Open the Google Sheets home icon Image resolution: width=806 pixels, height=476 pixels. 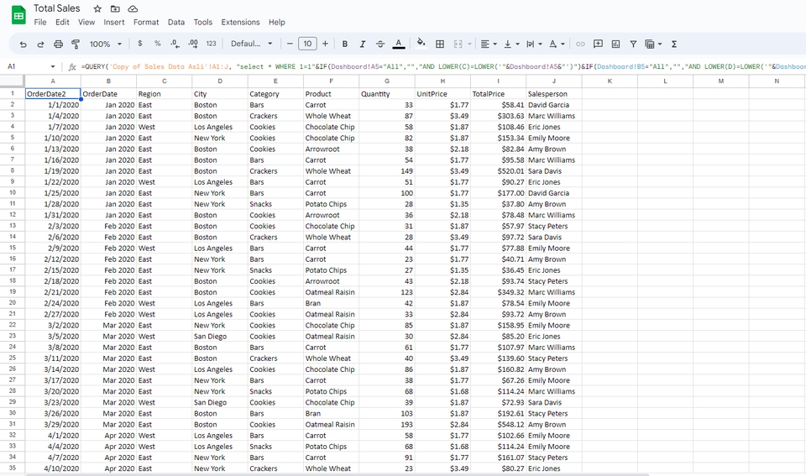tap(19, 15)
